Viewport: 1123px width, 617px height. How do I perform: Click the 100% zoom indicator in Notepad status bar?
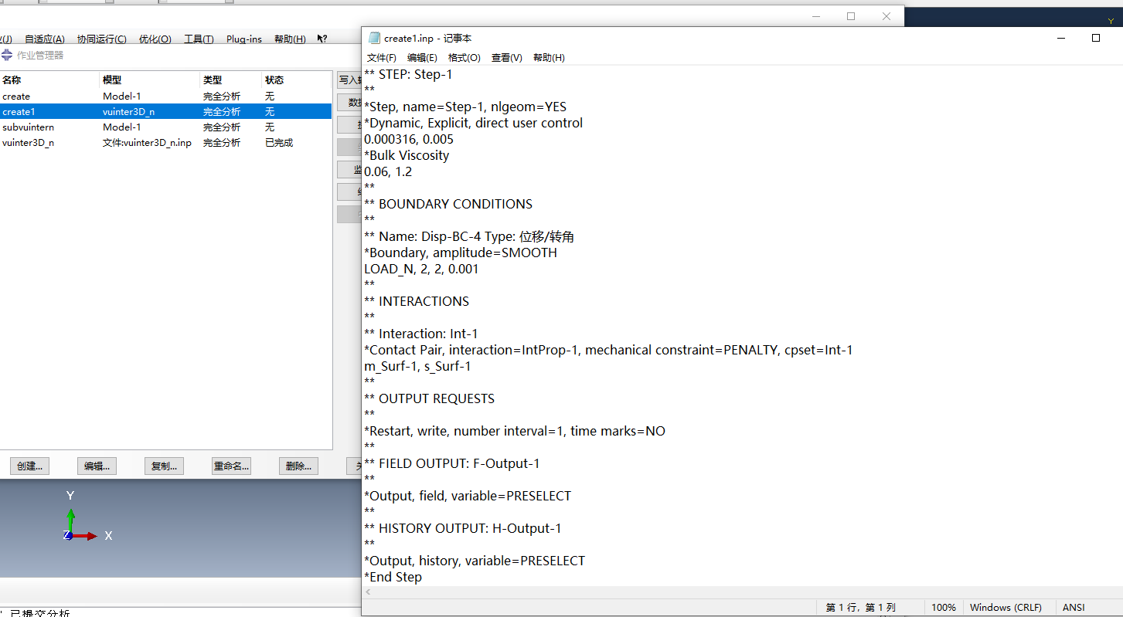point(943,608)
